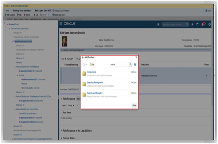Click the Up one level icon in dialog
The width and height of the screenshot is (218, 144).
84,65
